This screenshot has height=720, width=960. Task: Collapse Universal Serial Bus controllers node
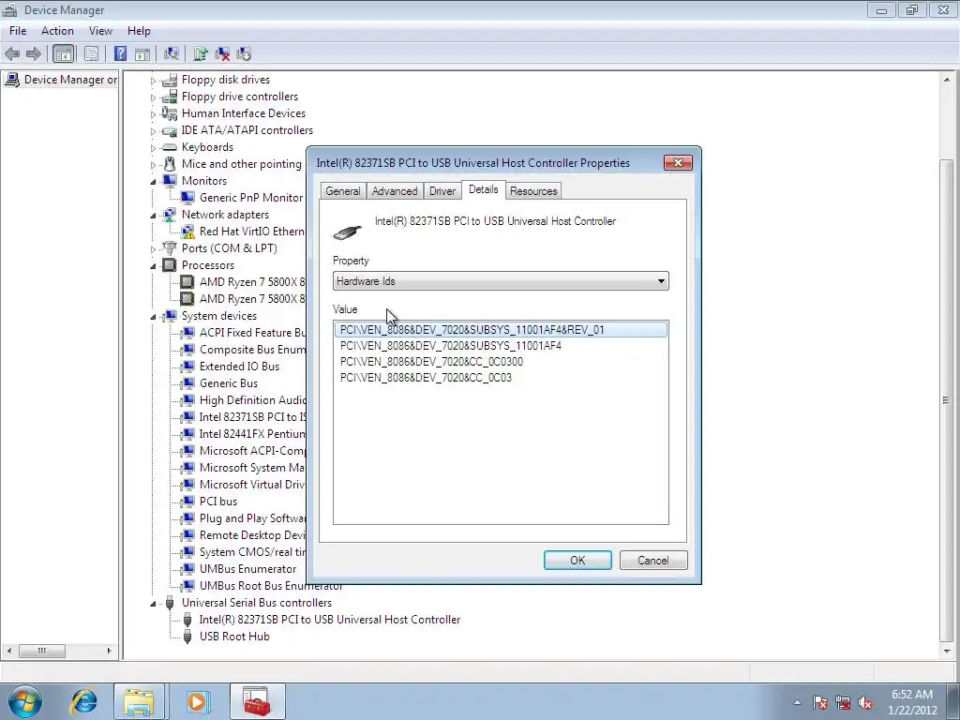(x=153, y=604)
